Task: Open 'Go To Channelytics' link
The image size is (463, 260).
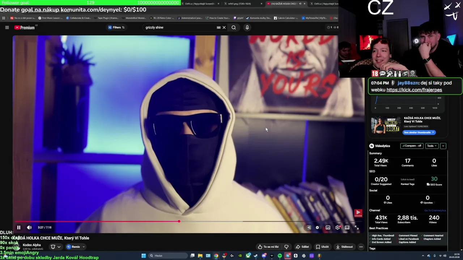Action: click(x=435, y=211)
